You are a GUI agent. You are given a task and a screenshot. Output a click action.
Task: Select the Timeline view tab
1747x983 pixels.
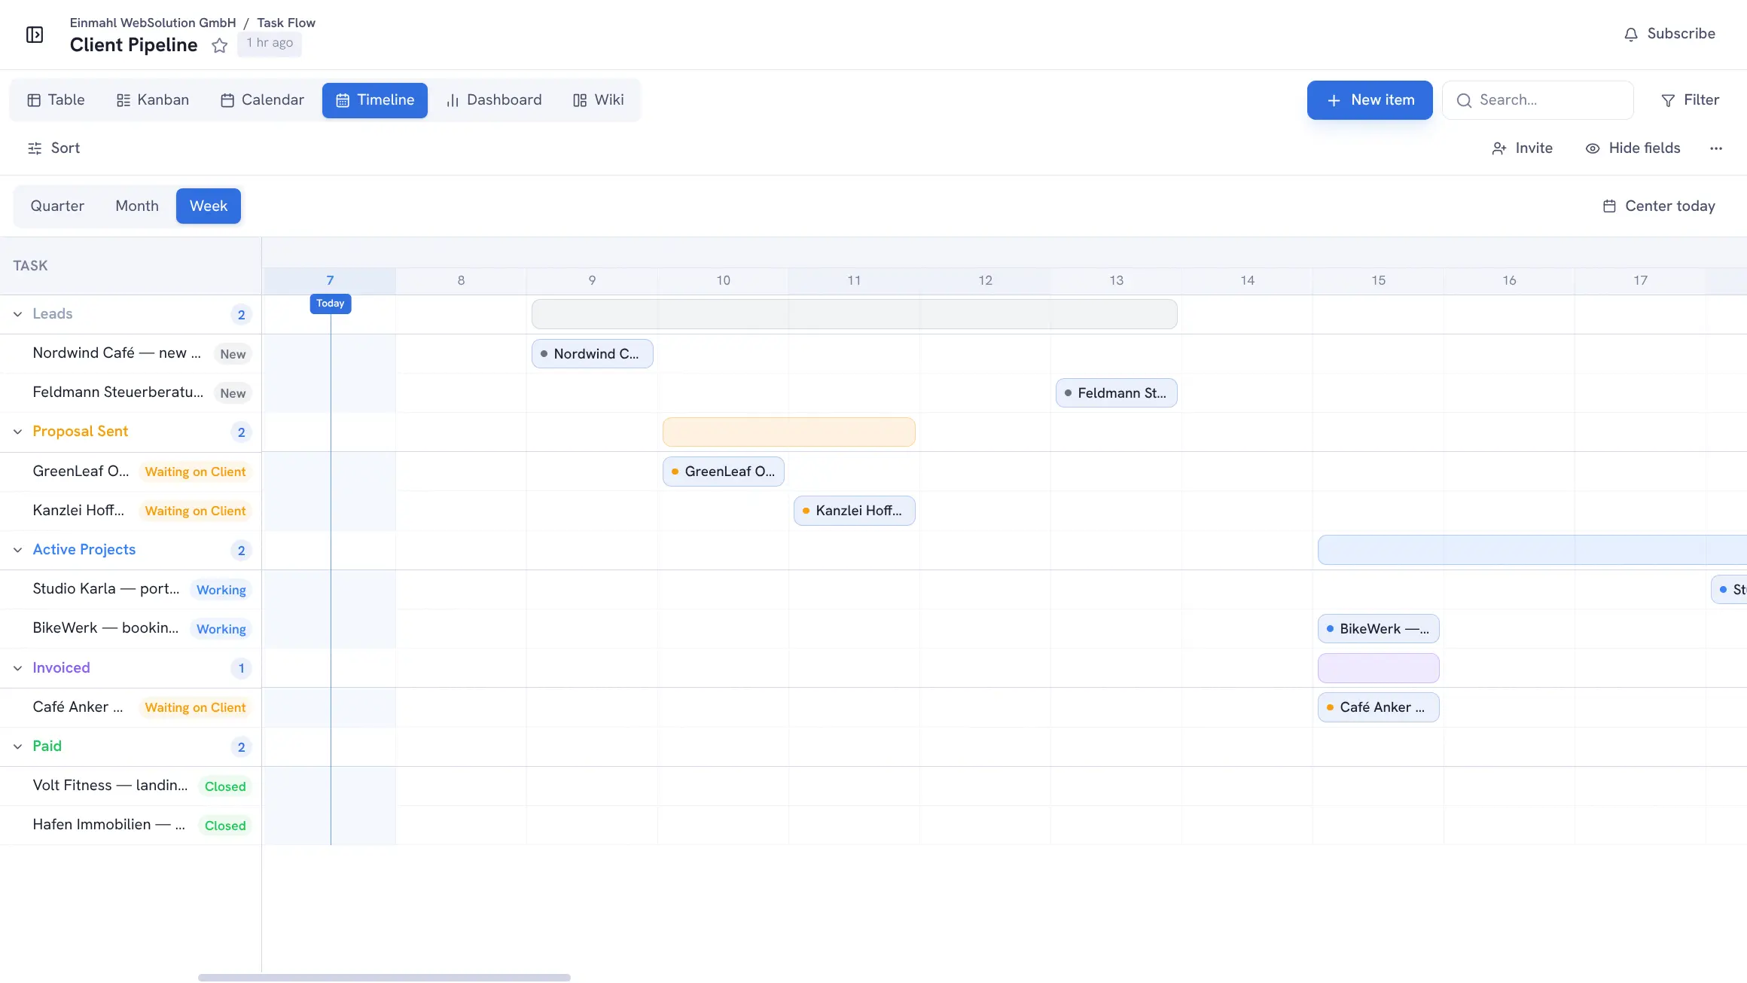point(375,100)
